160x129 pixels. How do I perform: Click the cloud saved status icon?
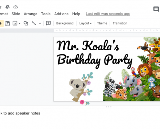click(x=16, y=7)
